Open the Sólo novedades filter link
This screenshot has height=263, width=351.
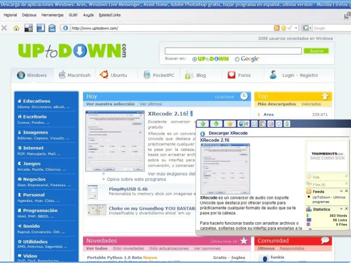click(128, 249)
